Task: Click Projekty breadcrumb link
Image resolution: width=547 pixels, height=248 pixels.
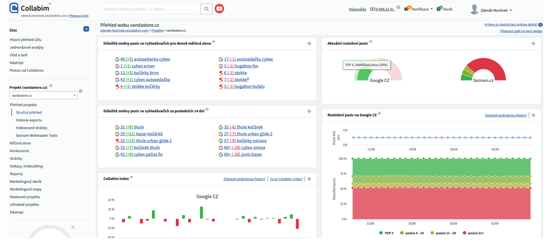Action: pos(157,31)
